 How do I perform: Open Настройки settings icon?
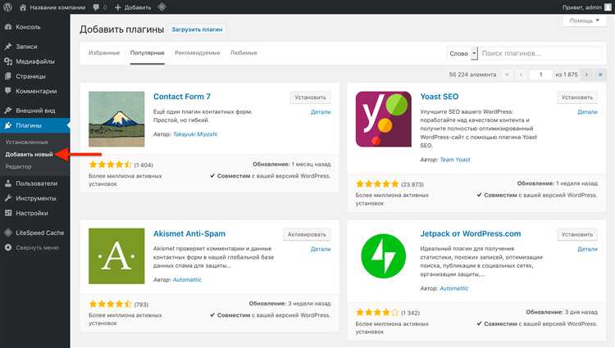pyautogui.click(x=8, y=213)
